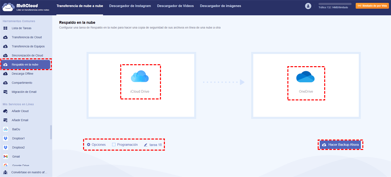The image size is (391, 177).
Task: Select the Gmail icon
Action: click(x=6, y=157)
